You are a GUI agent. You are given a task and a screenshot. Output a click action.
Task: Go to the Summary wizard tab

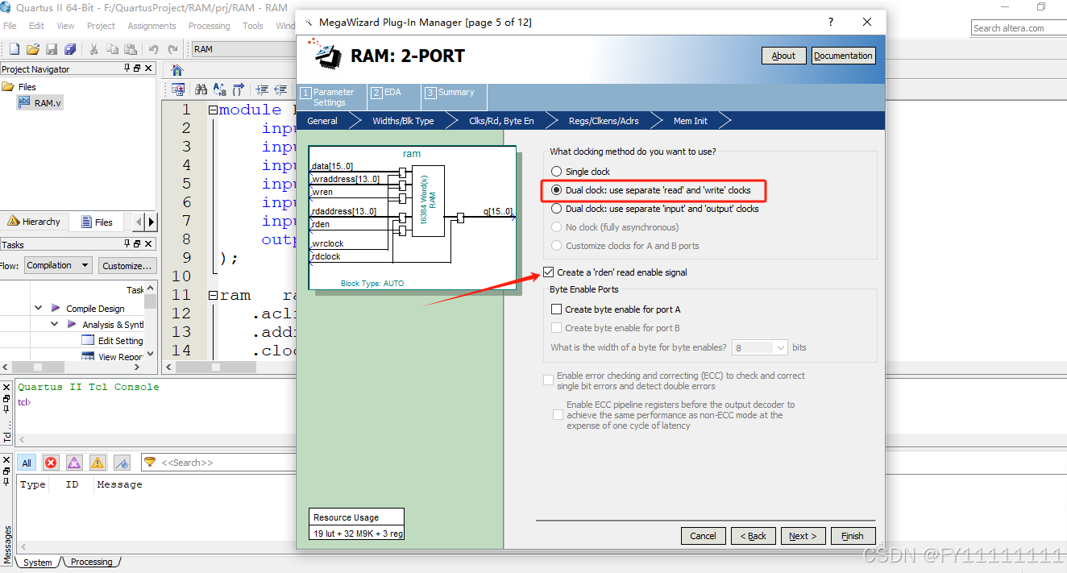(x=454, y=97)
